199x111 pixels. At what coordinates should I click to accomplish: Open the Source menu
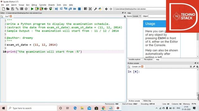[21, 5]
